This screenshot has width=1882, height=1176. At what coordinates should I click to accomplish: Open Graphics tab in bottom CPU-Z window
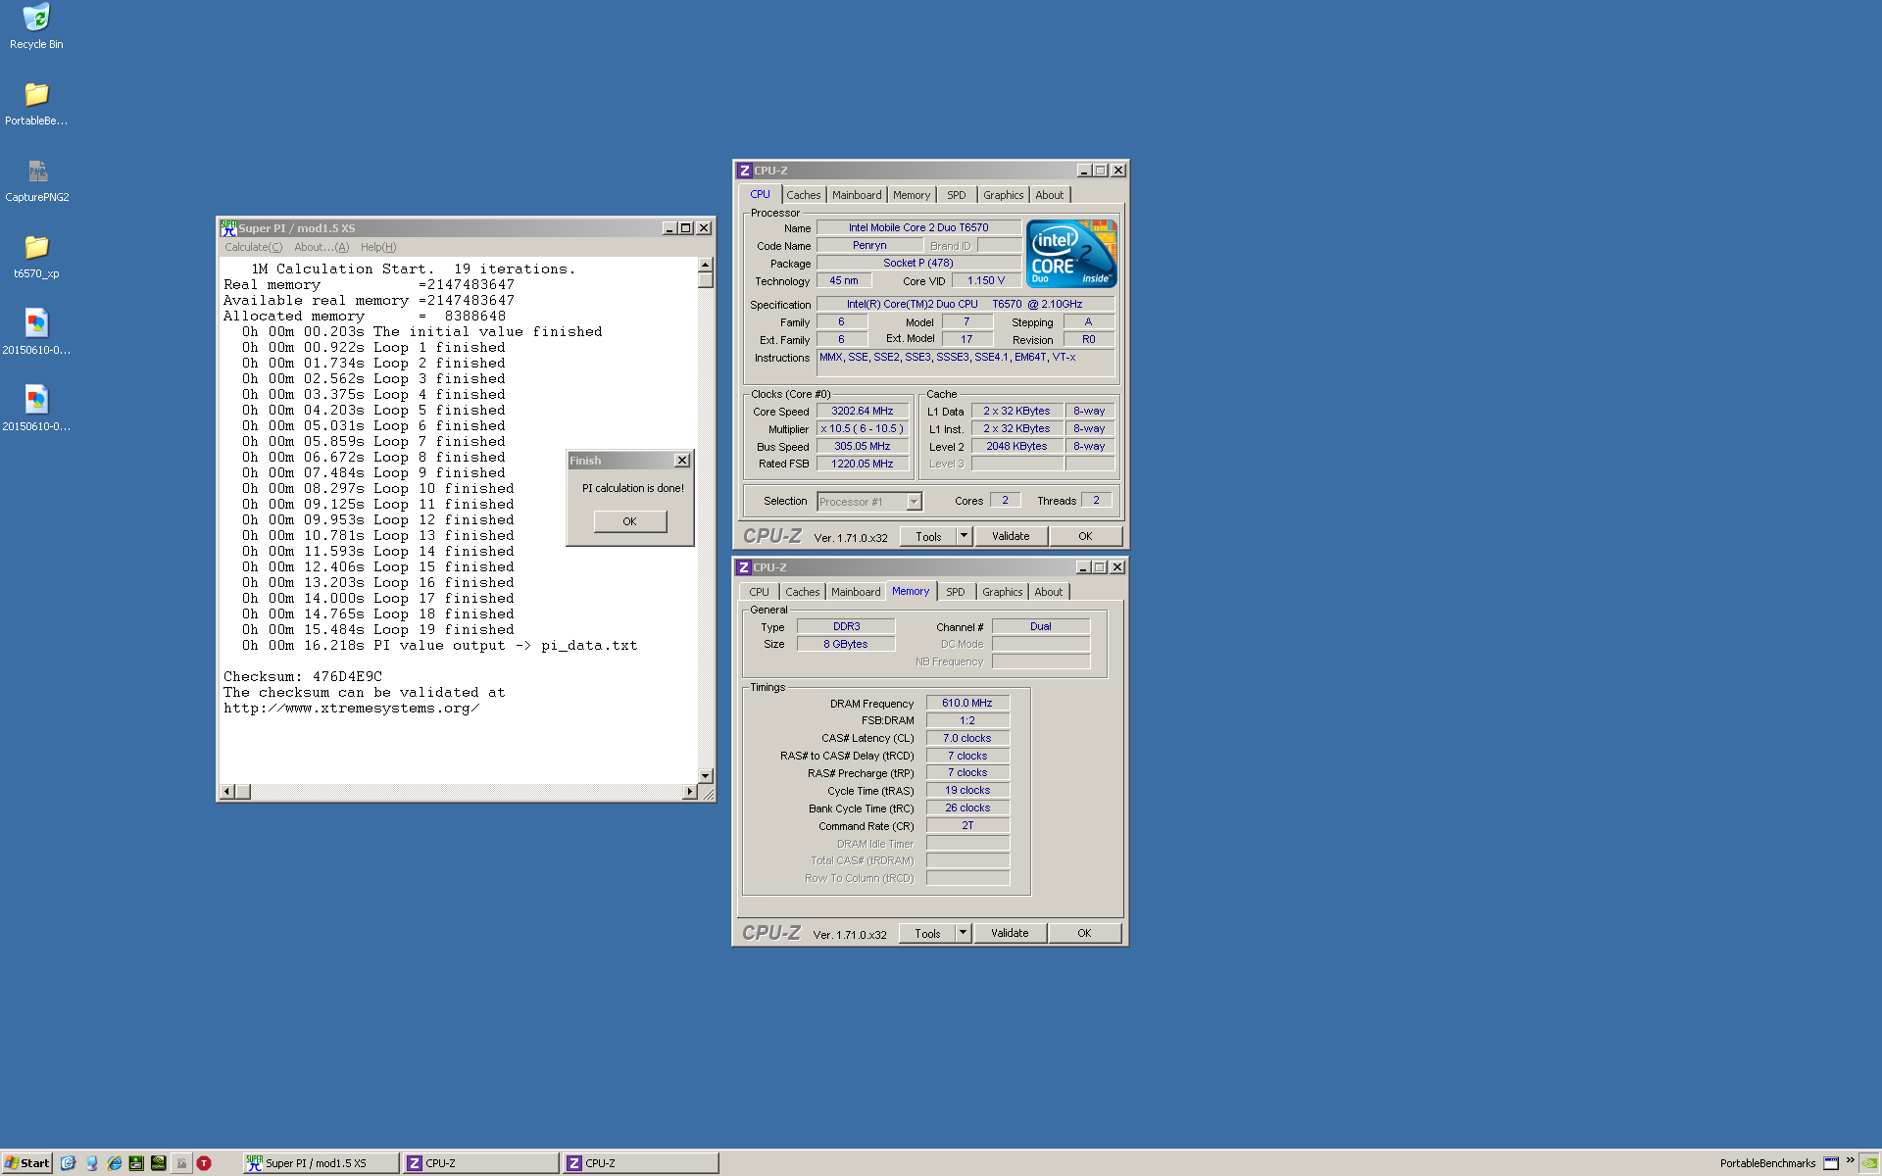coord(1003,592)
